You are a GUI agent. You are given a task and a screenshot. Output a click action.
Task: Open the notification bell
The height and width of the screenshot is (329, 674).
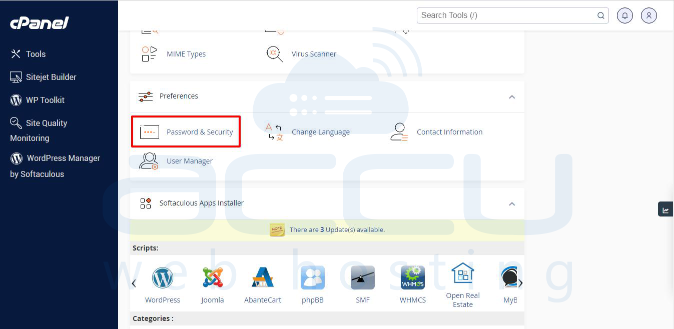click(x=624, y=15)
